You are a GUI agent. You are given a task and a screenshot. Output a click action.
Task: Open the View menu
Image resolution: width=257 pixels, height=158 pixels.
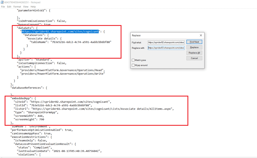26,7
